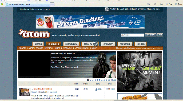This screenshot has width=183, height=101.
Task: Click the Atom Originals submenu link
Action: (x=82, y=48)
